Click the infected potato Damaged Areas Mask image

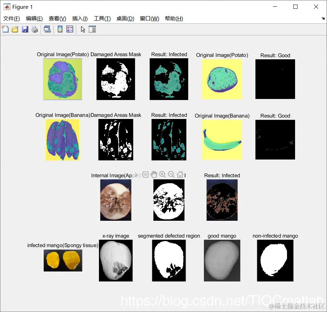[116, 79]
